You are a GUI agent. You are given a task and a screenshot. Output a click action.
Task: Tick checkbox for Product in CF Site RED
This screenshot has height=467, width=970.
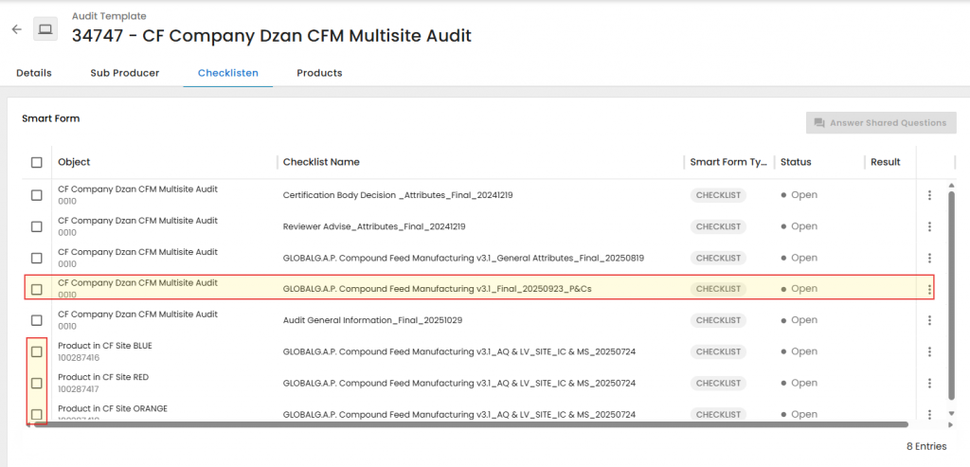(x=37, y=383)
